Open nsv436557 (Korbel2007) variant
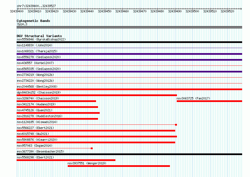This screenshot has height=177, width=250. 35,63
